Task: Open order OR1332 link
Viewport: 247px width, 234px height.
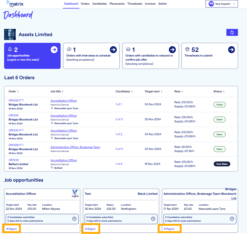Action: point(14,100)
